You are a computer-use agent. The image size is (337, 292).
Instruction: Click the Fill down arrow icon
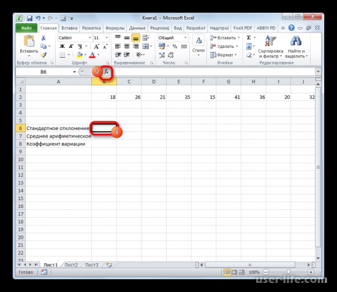point(249,46)
